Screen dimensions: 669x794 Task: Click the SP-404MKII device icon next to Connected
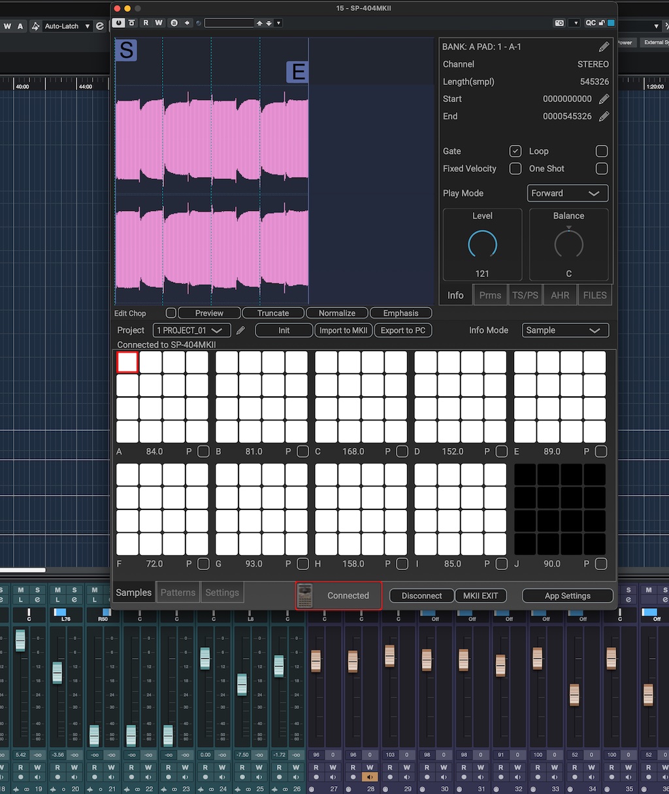[x=304, y=595]
